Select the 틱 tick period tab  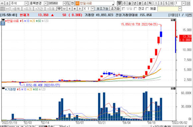150,3
